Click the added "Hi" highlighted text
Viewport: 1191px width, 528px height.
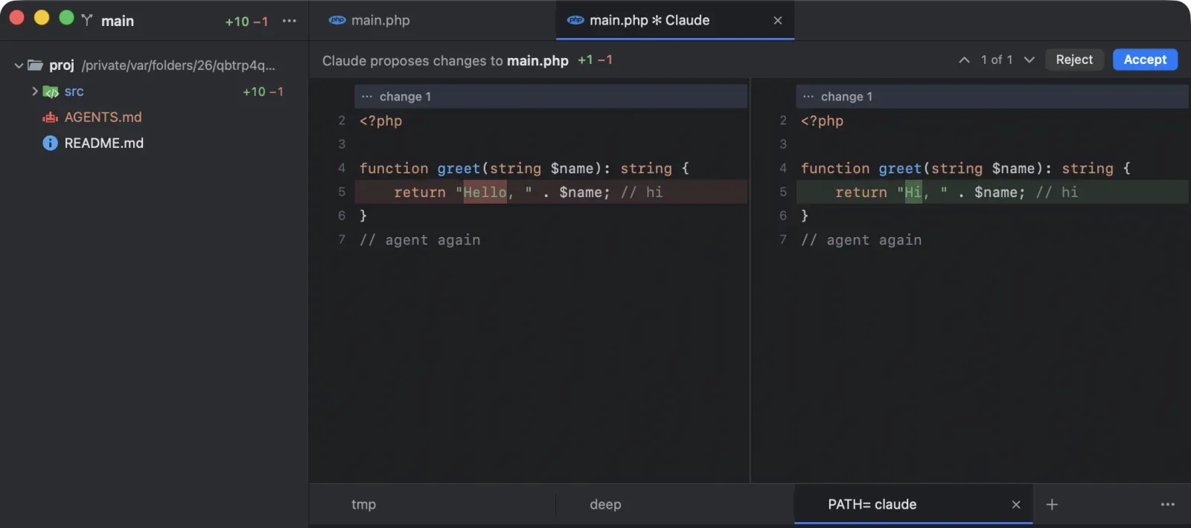913,192
